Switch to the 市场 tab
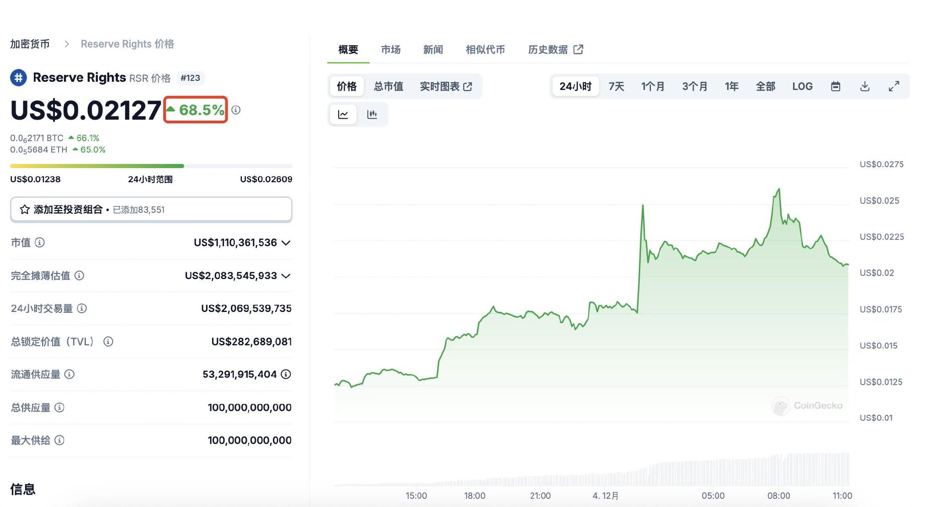This screenshot has height=507, width=936. point(391,49)
